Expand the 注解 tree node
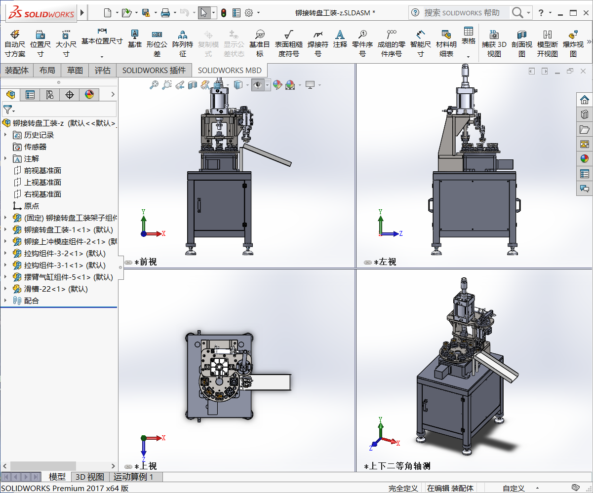The image size is (593, 493). [x=5, y=158]
